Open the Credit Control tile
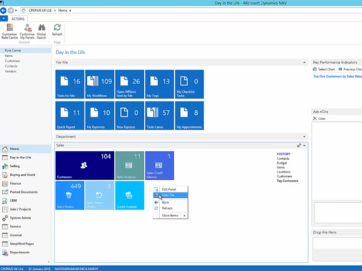The width and height of the screenshot is (362, 271). 129,196
